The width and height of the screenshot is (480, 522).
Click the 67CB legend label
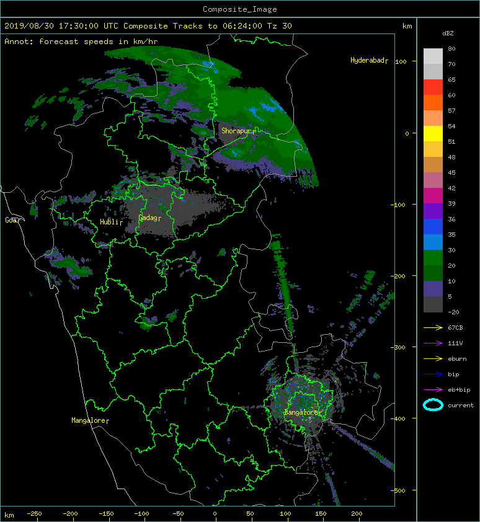(x=455, y=328)
